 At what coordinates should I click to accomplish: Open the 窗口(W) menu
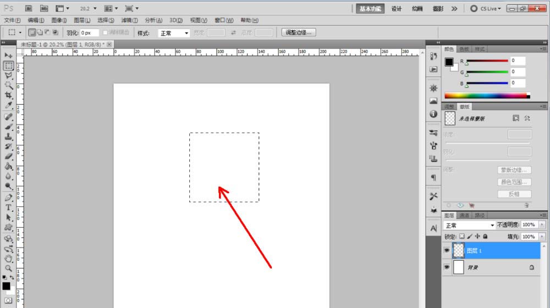pos(224,20)
